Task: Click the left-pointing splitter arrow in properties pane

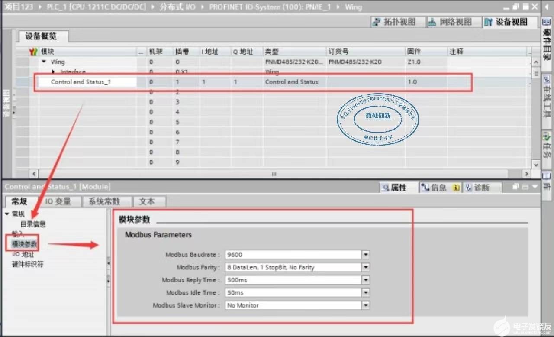Action: pyautogui.click(x=108, y=262)
